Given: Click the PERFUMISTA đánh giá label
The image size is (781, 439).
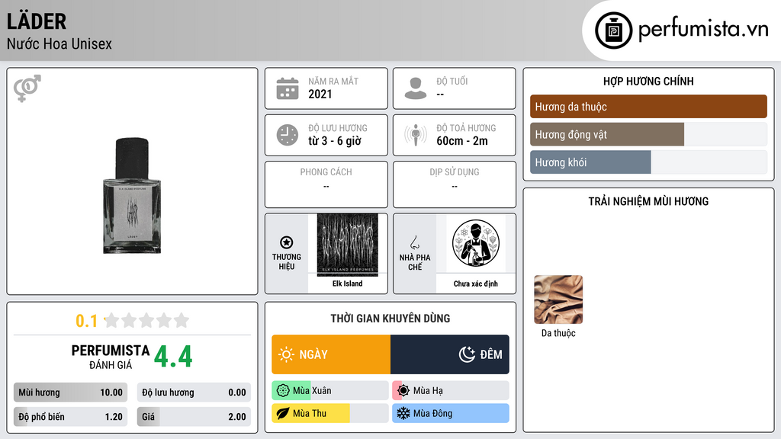Looking at the screenshot, I should point(111,357).
